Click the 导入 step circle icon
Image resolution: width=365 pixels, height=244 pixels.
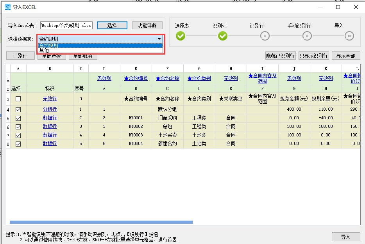pyautogui.click(x=349, y=36)
